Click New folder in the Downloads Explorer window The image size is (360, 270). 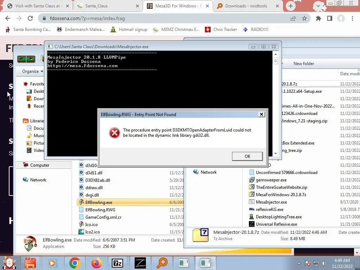pos(303,64)
